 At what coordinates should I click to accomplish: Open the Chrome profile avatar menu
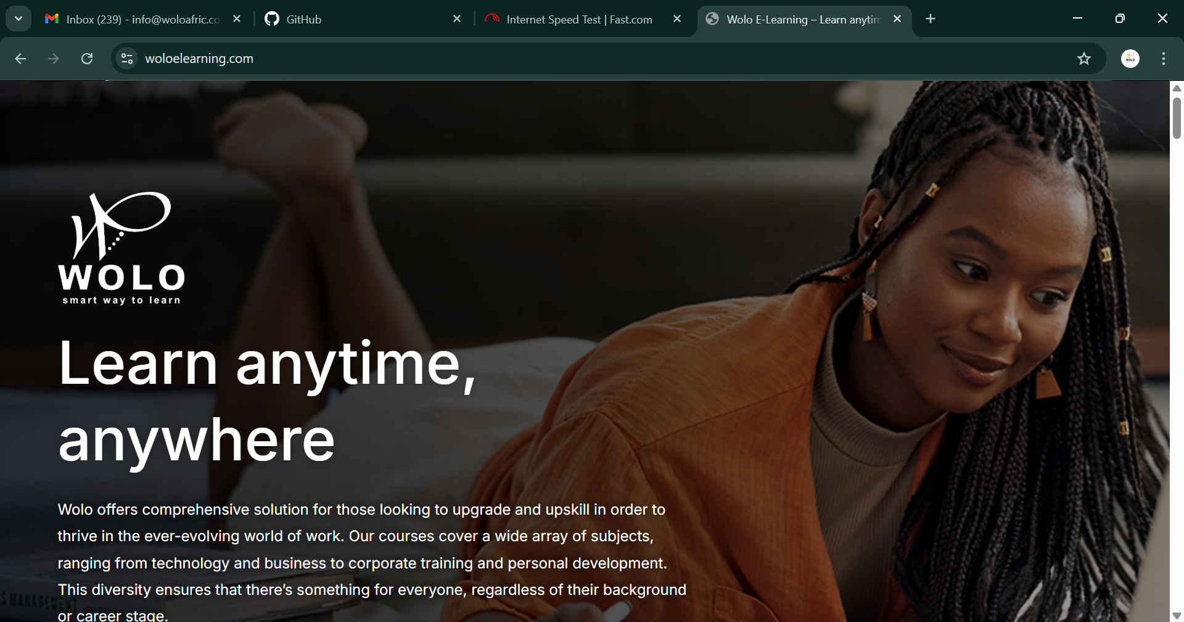[1130, 59]
